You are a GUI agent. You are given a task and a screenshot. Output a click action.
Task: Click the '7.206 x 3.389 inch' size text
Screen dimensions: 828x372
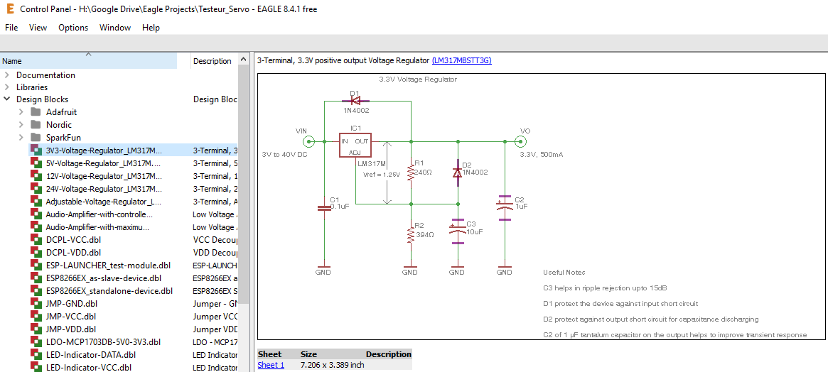(332, 365)
